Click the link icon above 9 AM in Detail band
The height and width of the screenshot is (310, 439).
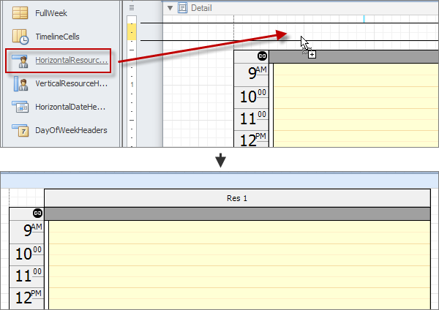point(262,56)
